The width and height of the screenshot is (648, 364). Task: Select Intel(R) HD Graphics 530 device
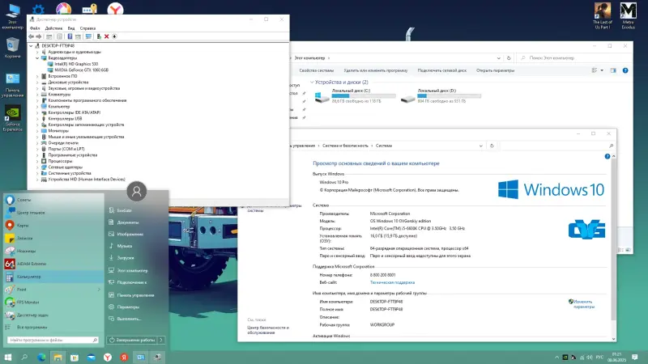[76, 64]
